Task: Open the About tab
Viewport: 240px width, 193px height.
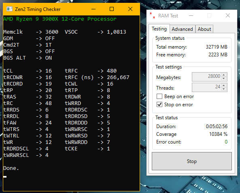Action: [204, 29]
